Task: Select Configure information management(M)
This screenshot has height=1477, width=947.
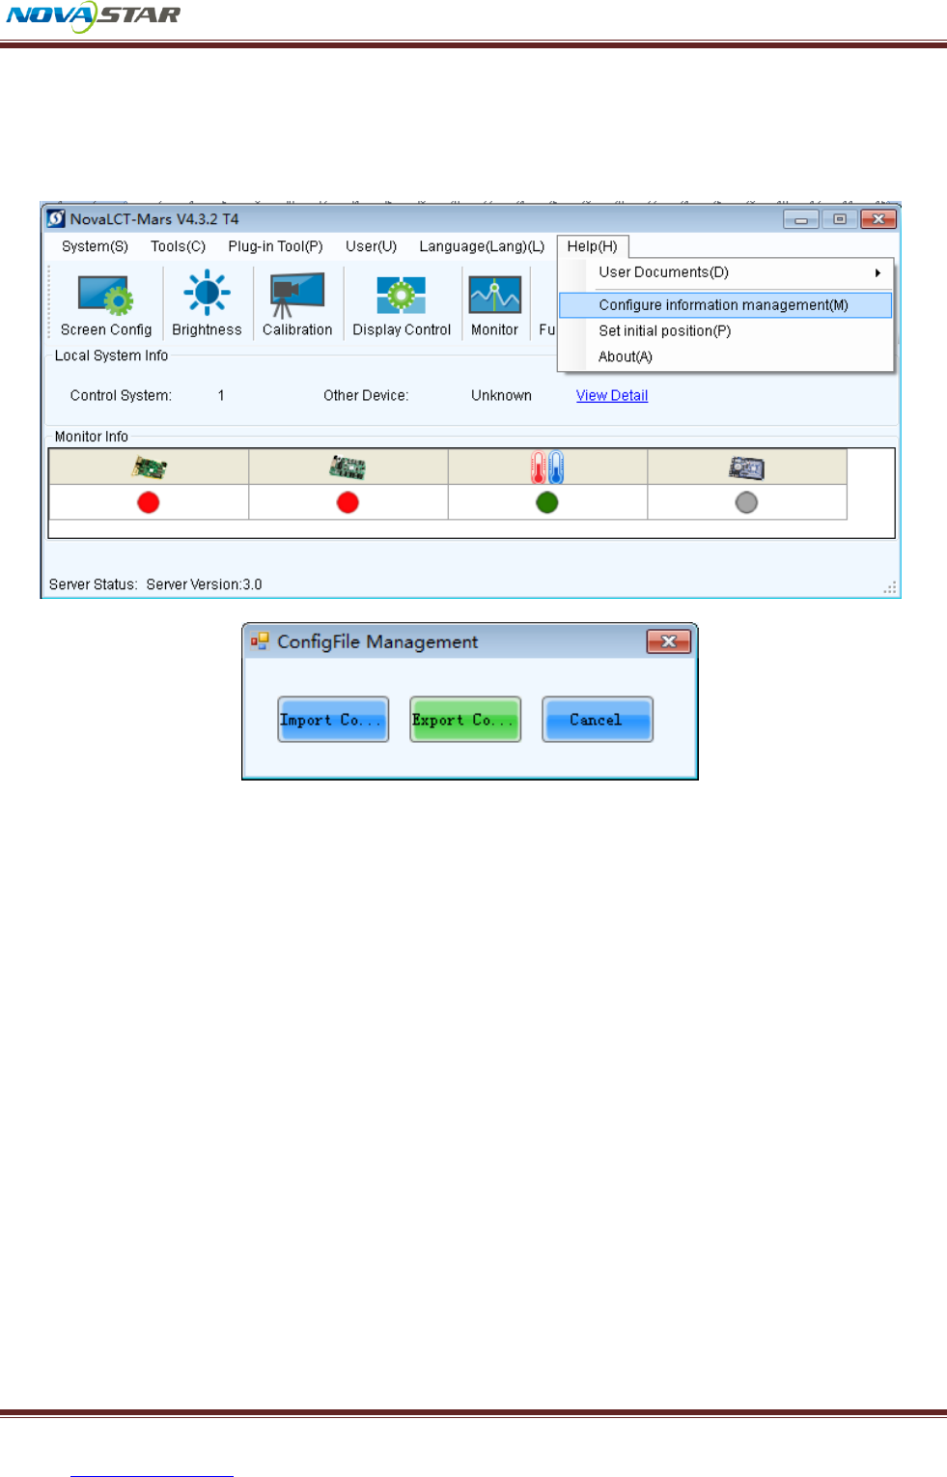Action: coord(726,305)
